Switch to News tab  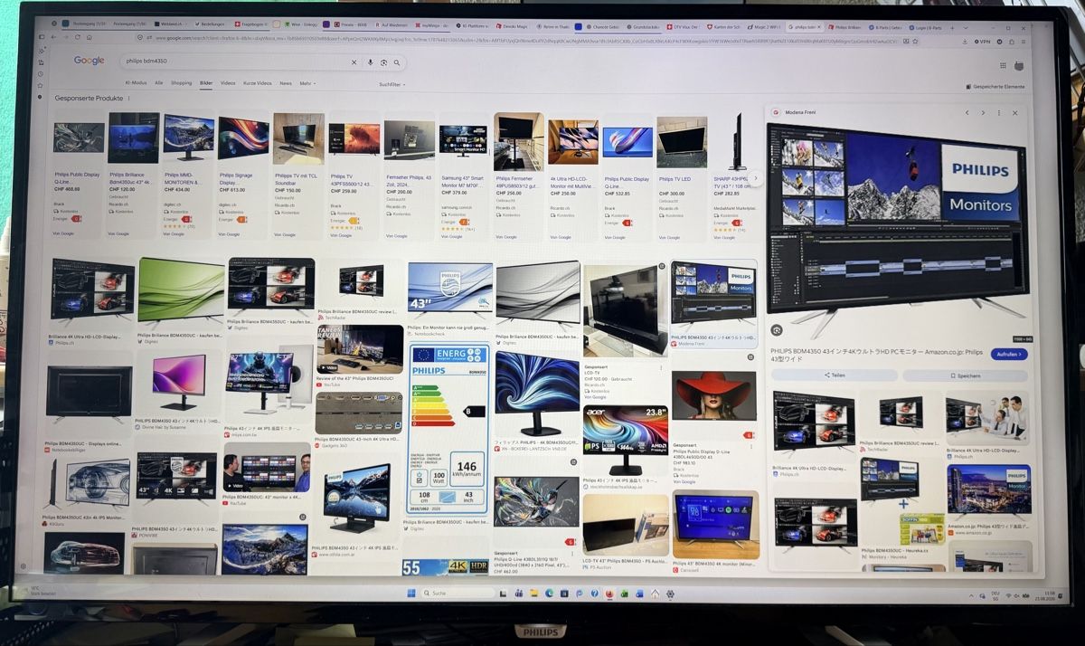pos(286,82)
